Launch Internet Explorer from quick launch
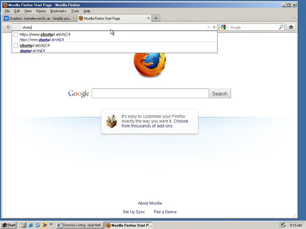 pyautogui.click(x=31, y=225)
